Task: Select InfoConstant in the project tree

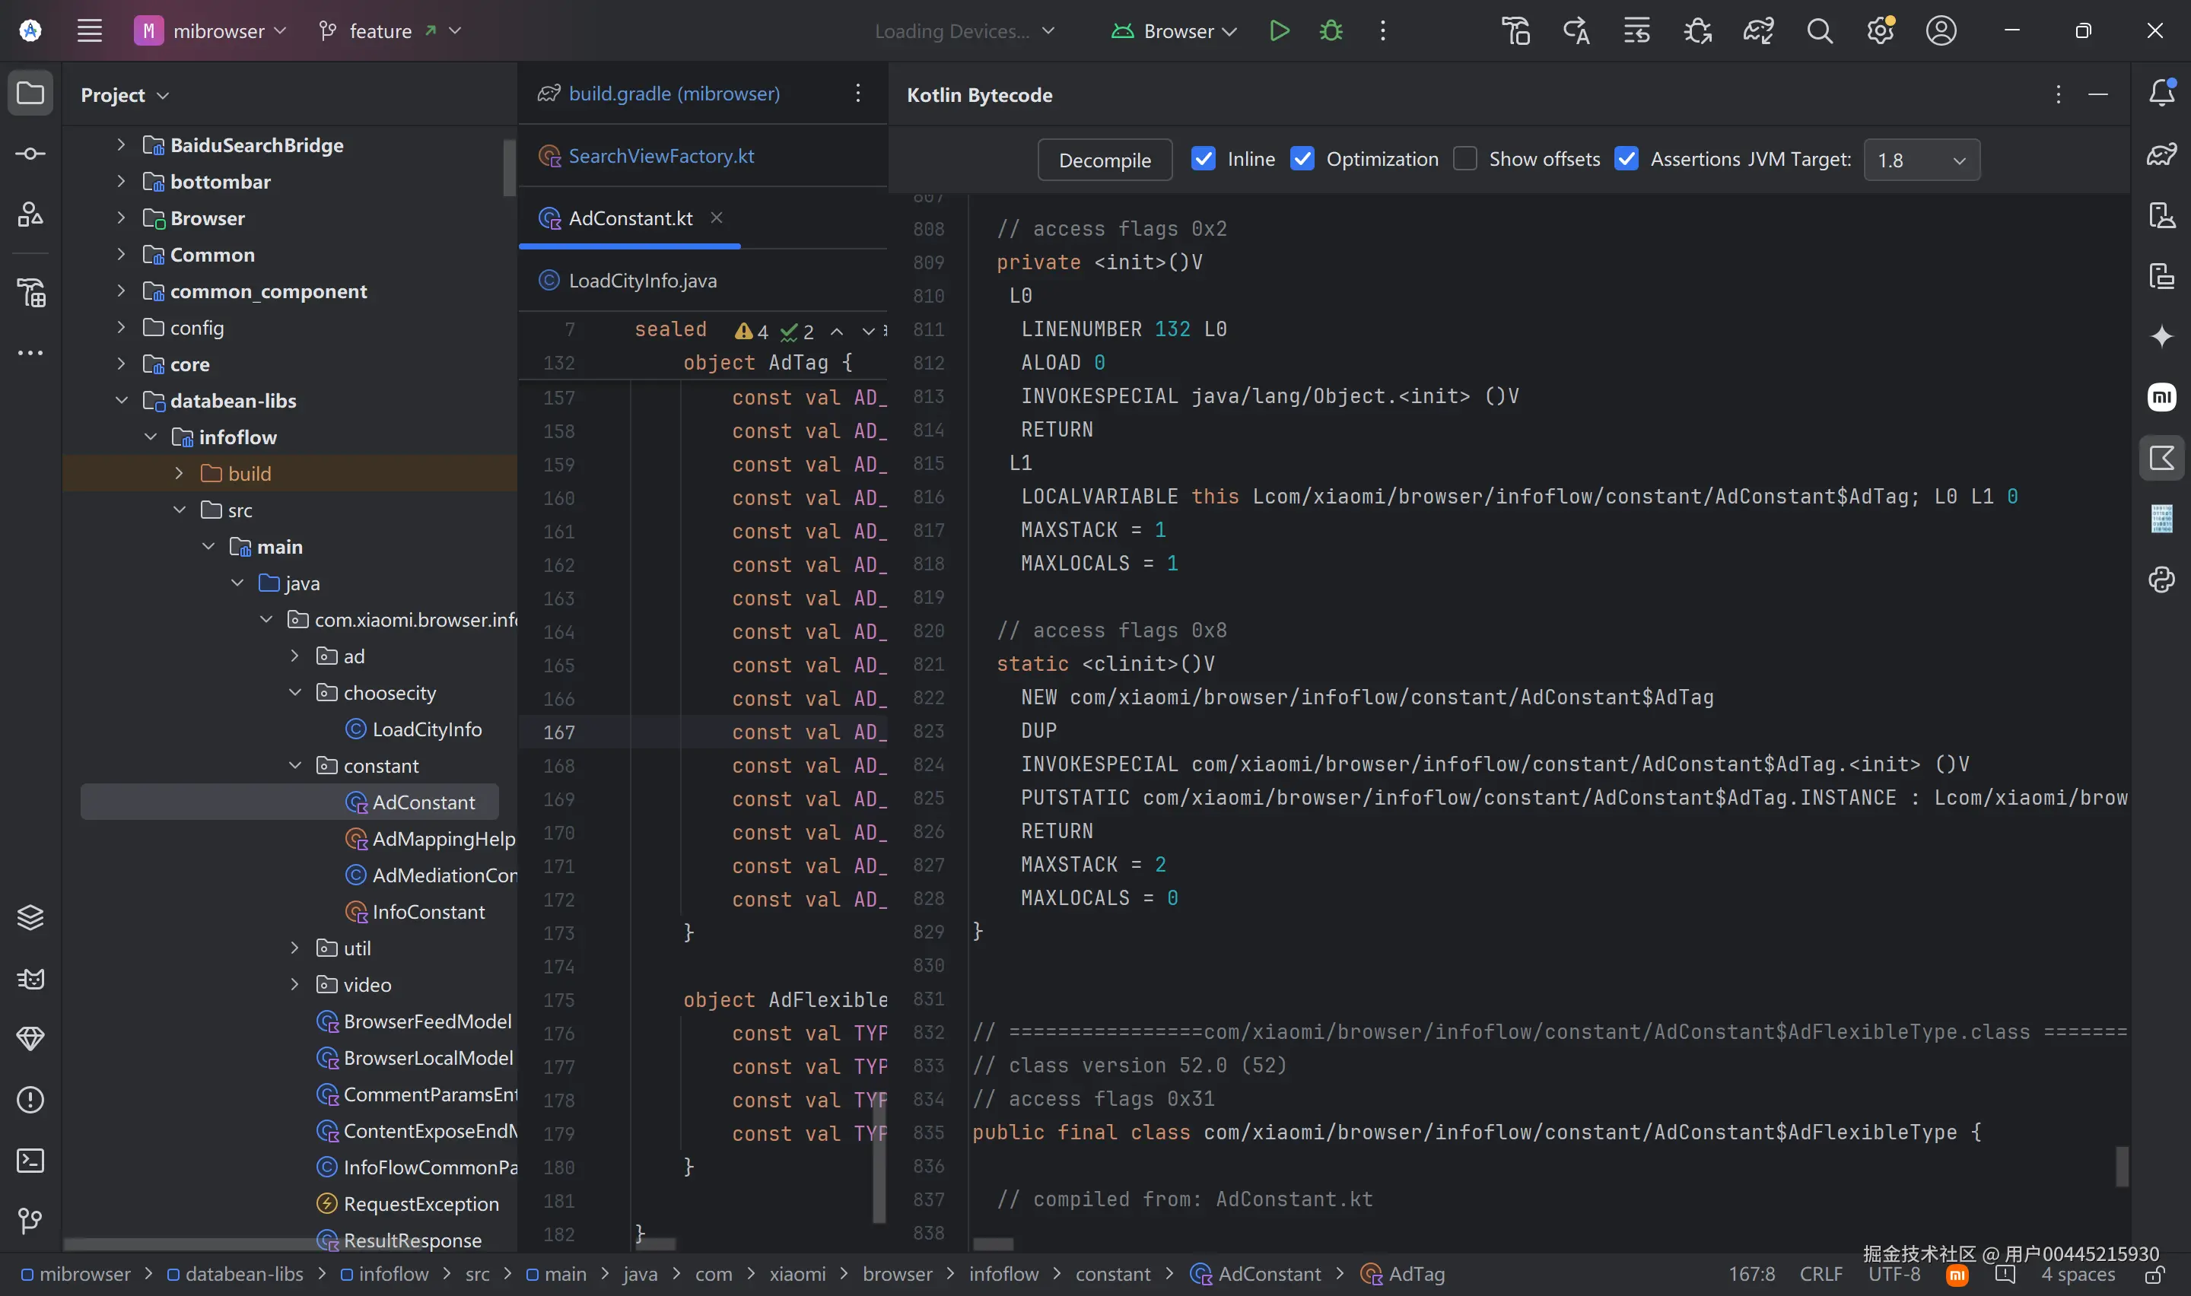Action: tap(428, 912)
